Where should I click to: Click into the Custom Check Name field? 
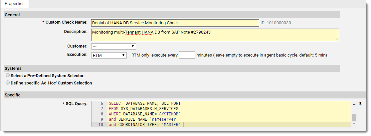point(175,23)
